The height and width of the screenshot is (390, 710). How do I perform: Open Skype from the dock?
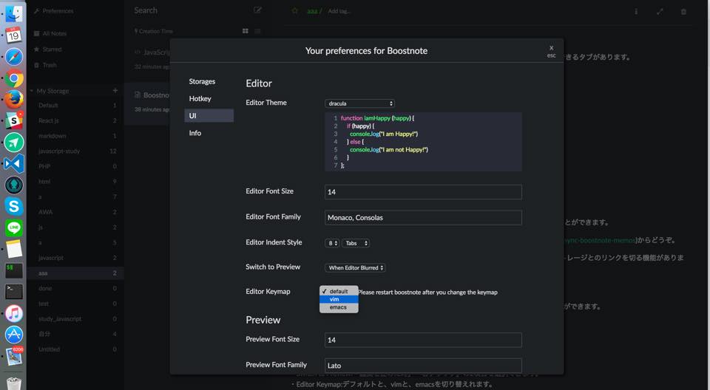tap(13, 206)
